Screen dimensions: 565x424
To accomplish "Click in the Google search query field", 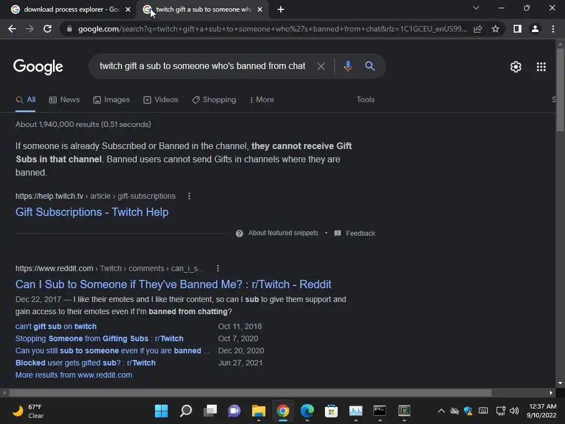I will [x=202, y=66].
